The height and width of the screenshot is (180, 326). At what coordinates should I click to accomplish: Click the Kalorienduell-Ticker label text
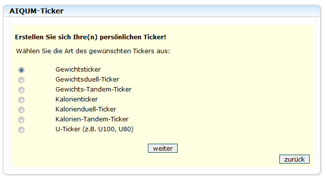point(86,109)
